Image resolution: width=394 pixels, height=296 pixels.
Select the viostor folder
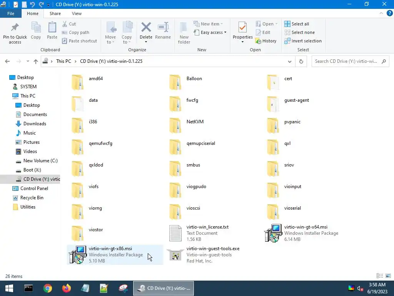click(x=87, y=233)
